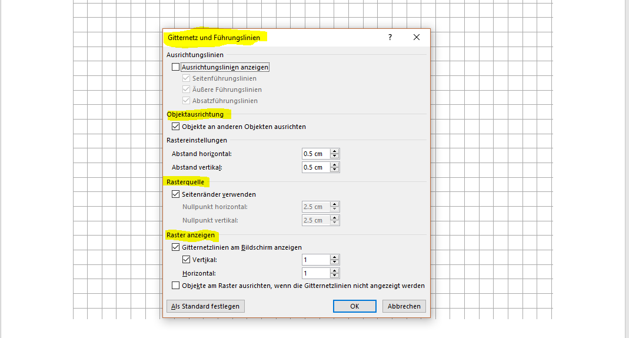Click the Raster anzeigen section heading
629x338 pixels.
[x=191, y=235]
